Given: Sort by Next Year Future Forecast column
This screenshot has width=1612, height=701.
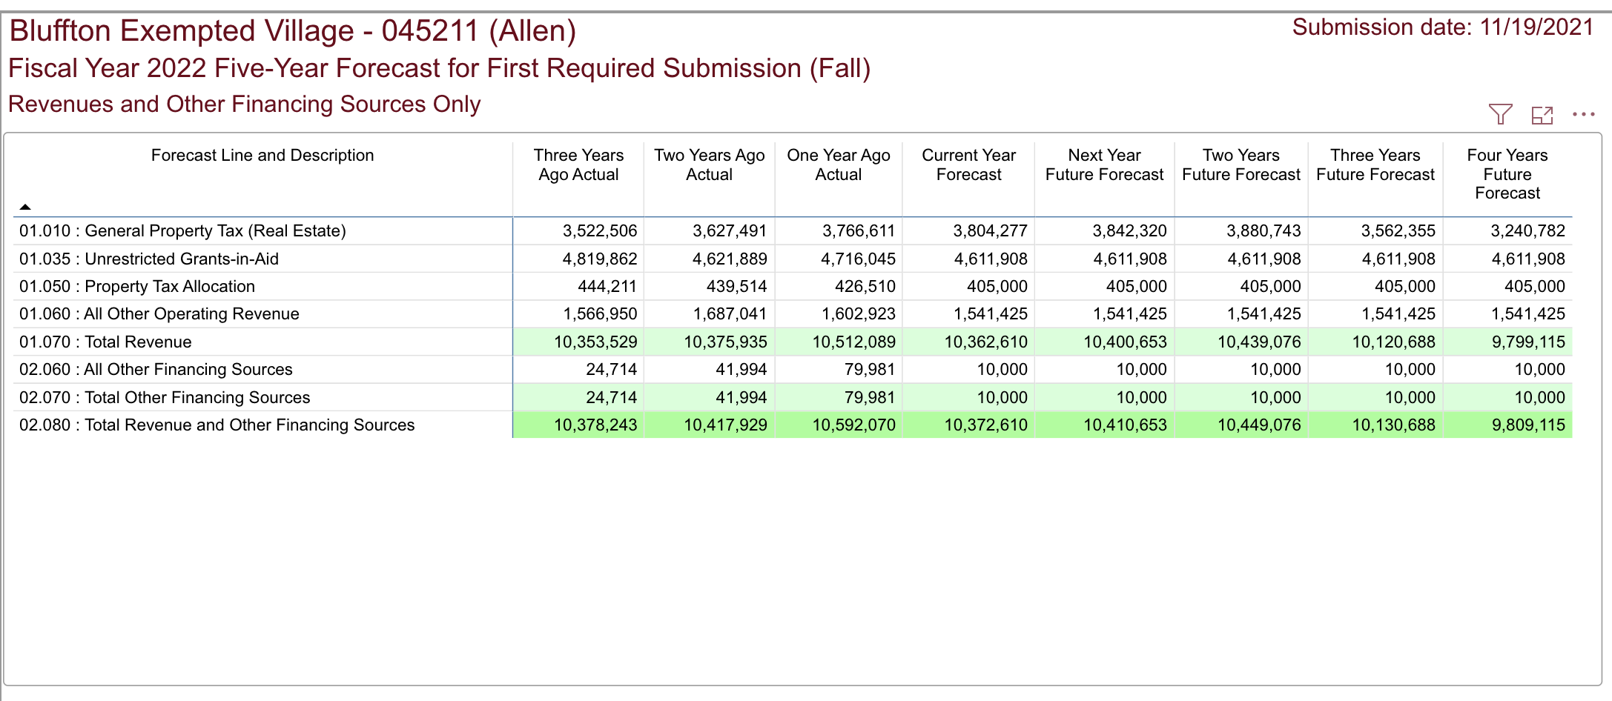Looking at the screenshot, I should tap(1104, 165).
